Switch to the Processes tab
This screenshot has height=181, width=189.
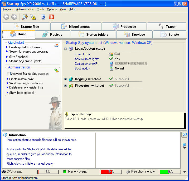(124, 26)
